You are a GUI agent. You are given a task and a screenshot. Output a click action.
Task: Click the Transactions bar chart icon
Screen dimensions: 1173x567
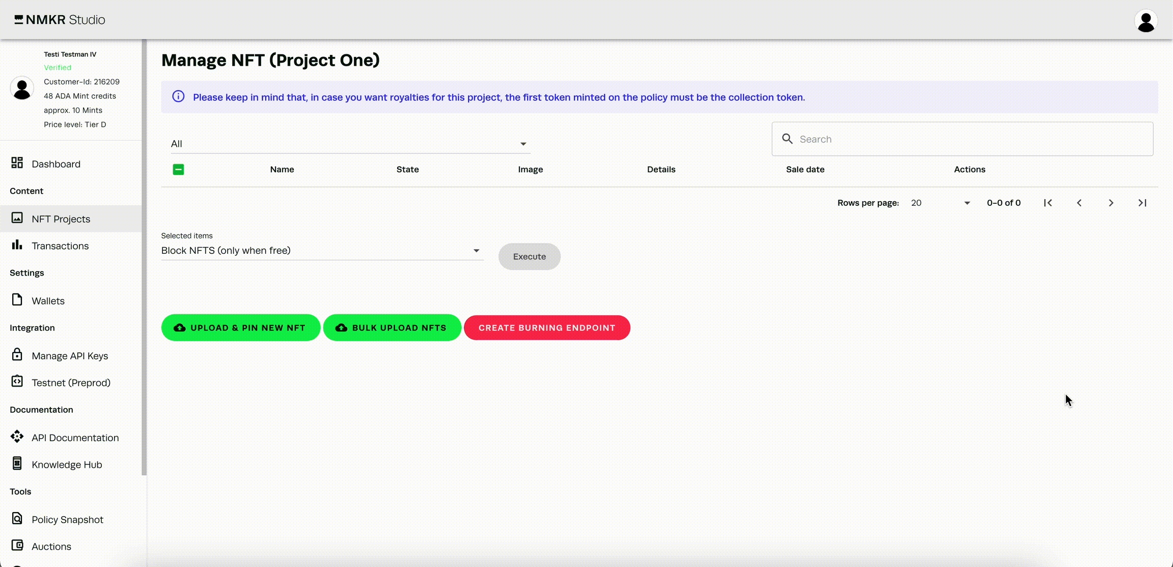point(17,245)
